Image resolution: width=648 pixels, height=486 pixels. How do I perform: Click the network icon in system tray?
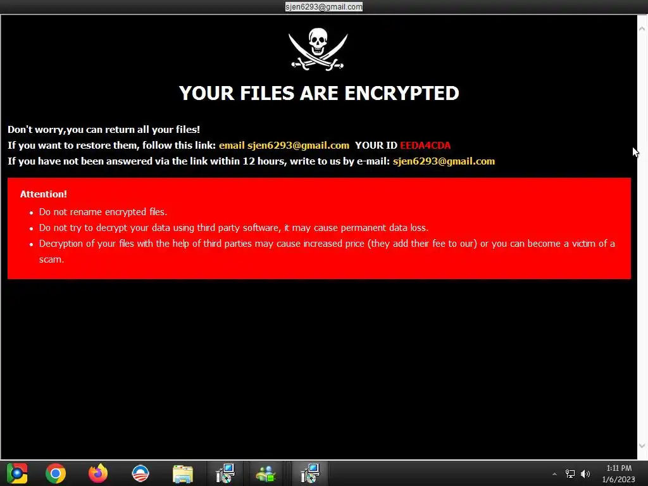pos(570,474)
